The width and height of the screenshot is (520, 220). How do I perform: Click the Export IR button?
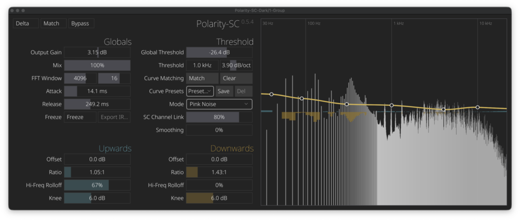coord(114,117)
